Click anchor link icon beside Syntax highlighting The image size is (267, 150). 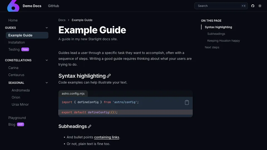tap(109, 76)
